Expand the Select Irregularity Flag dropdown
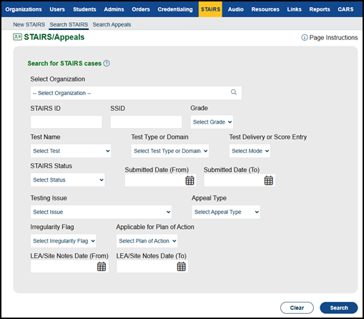Image resolution: width=364 pixels, height=319 pixels. click(x=64, y=241)
